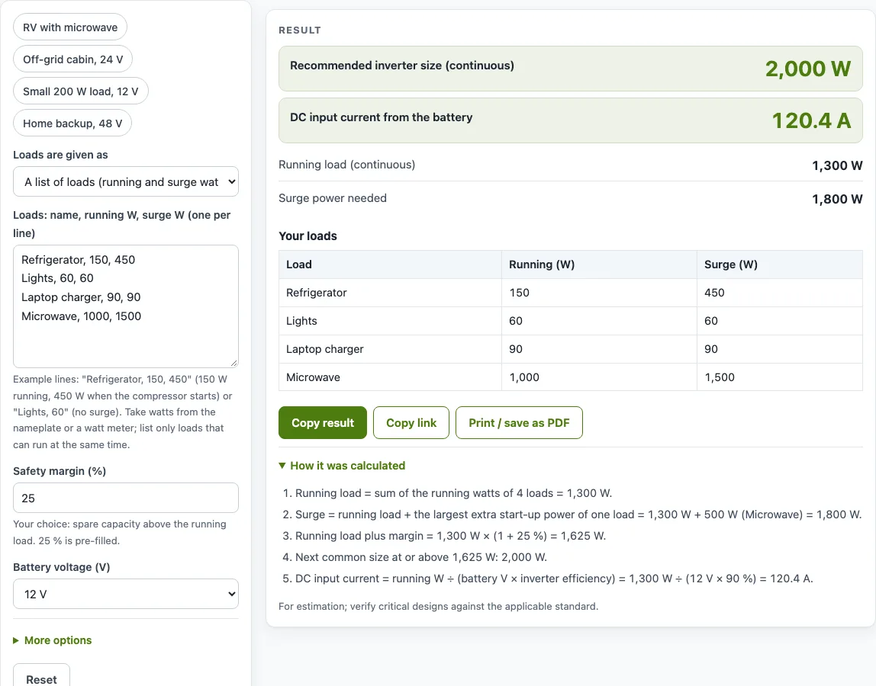The height and width of the screenshot is (686, 876).
Task: Focus the Safety margin (%) field
Action: point(126,498)
